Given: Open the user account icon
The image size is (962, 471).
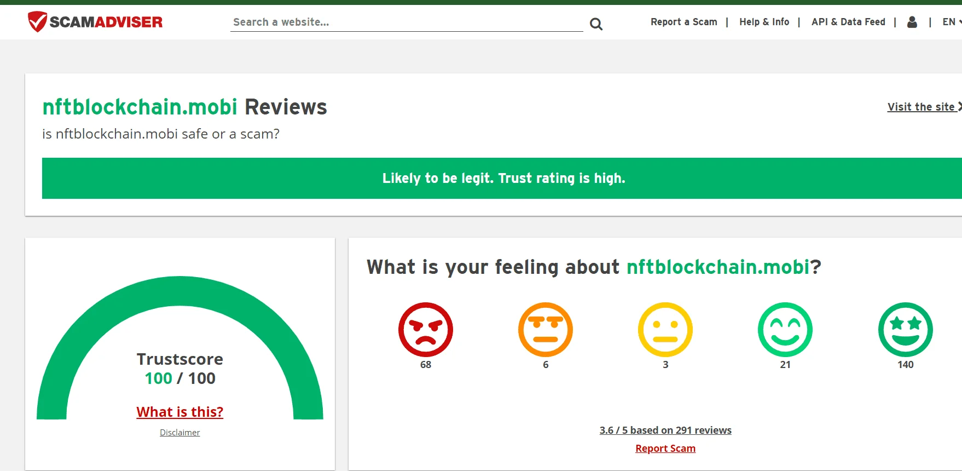Looking at the screenshot, I should click(912, 22).
